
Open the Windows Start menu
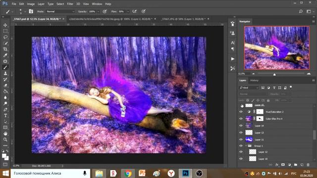pos(5,174)
